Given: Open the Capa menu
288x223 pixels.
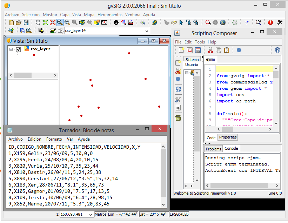Looking at the screenshot, I should pos(65,15).
